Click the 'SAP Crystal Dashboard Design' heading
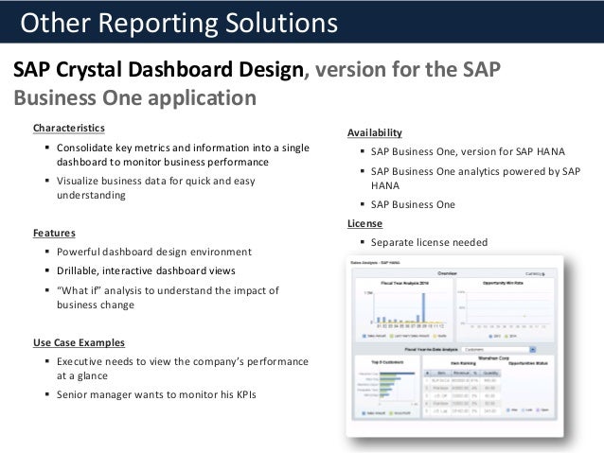Image resolution: width=604 pixels, height=453 pixels. tap(159, 70)
